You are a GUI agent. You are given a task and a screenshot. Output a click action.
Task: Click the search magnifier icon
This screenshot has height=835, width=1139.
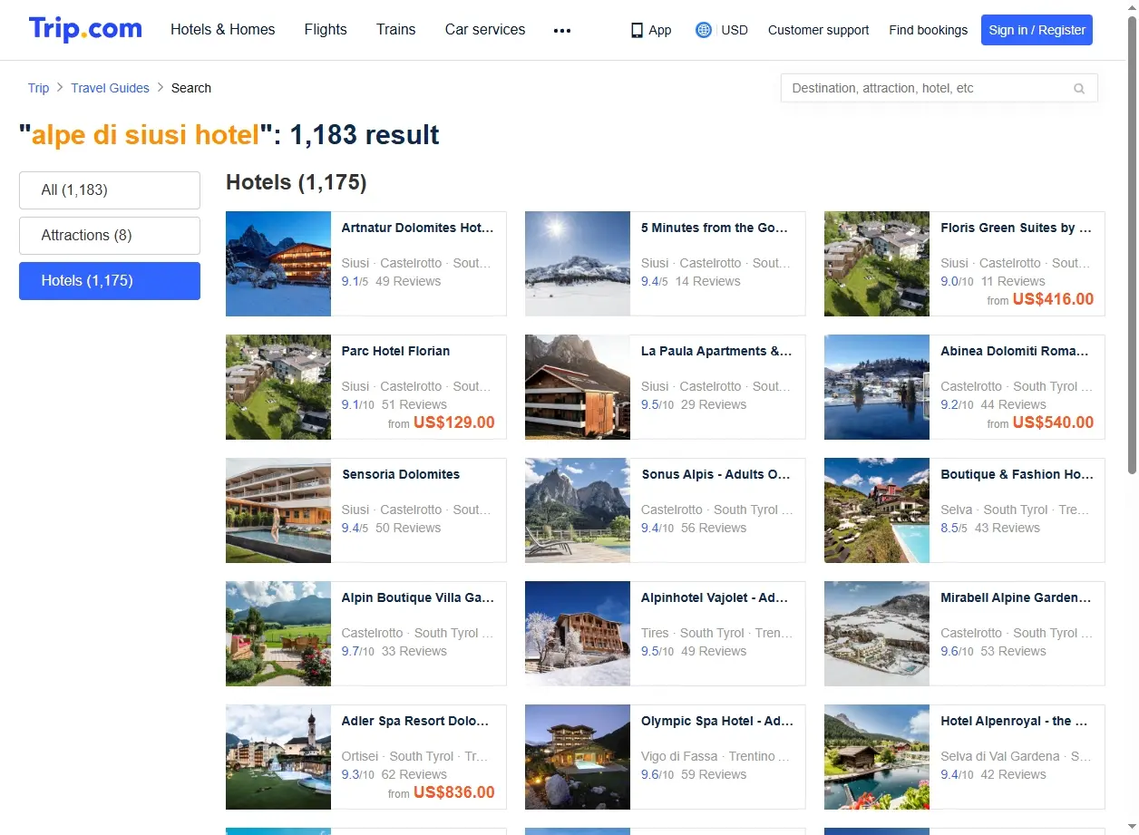pyautogui.click(x=1079, y=89)
